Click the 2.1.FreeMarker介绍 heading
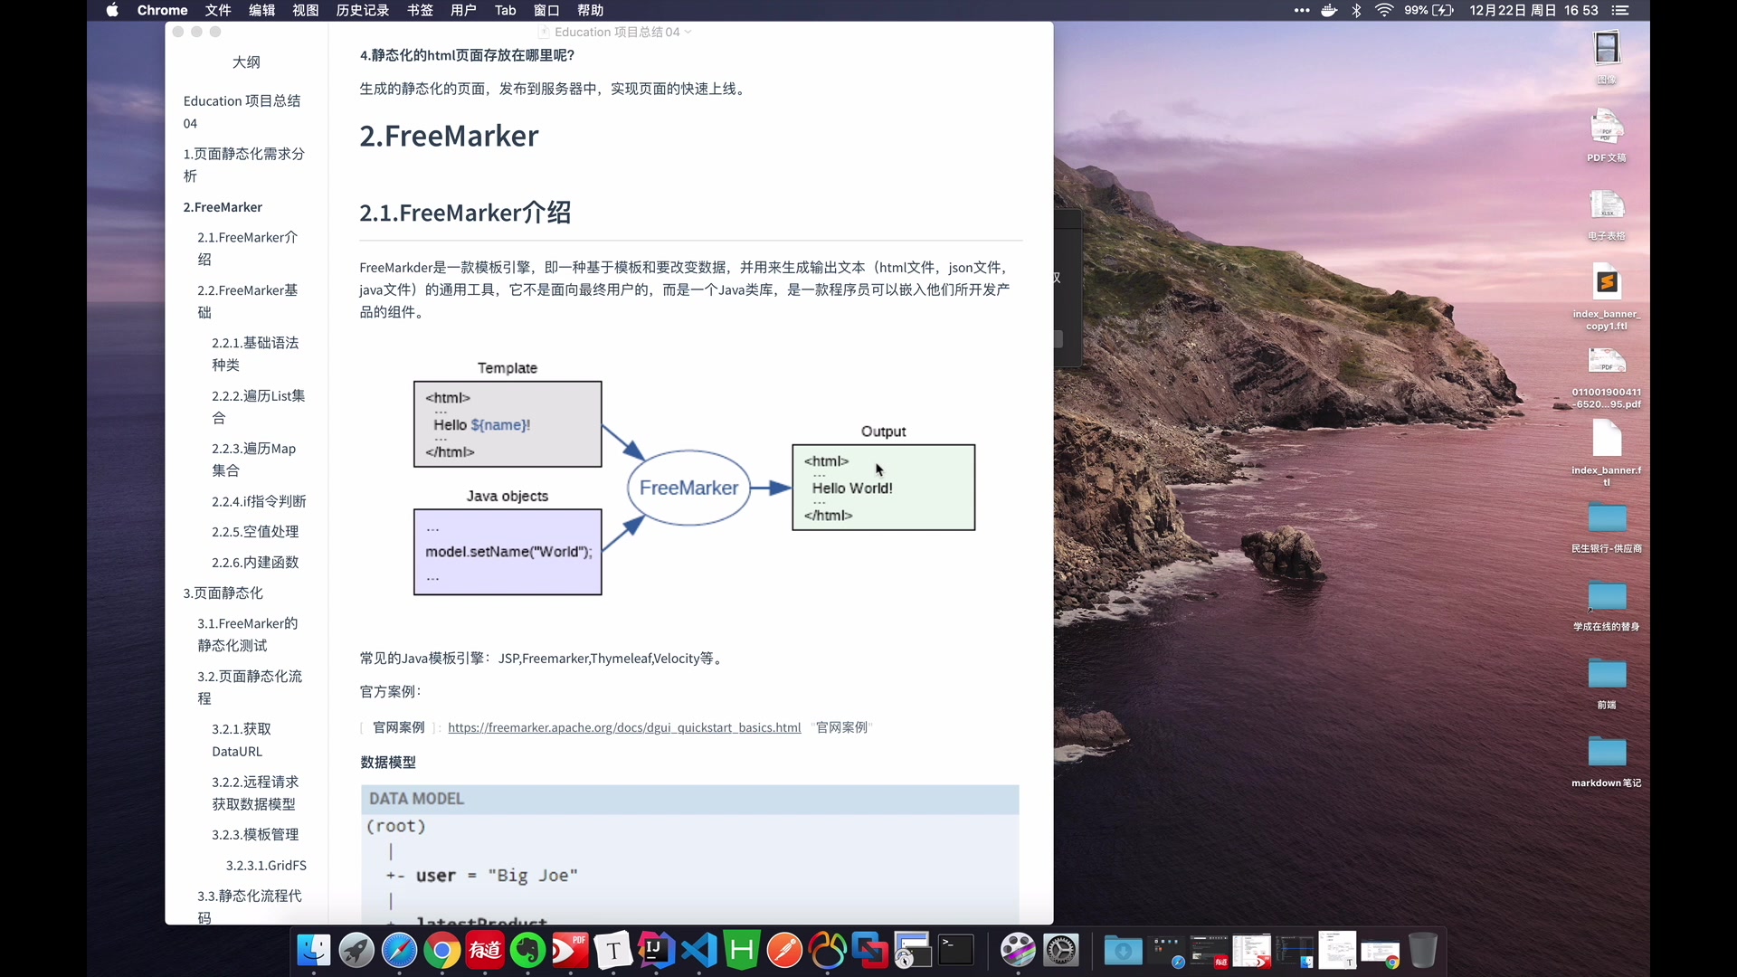This screenshot has height=977, width=1737. point(465,213)
